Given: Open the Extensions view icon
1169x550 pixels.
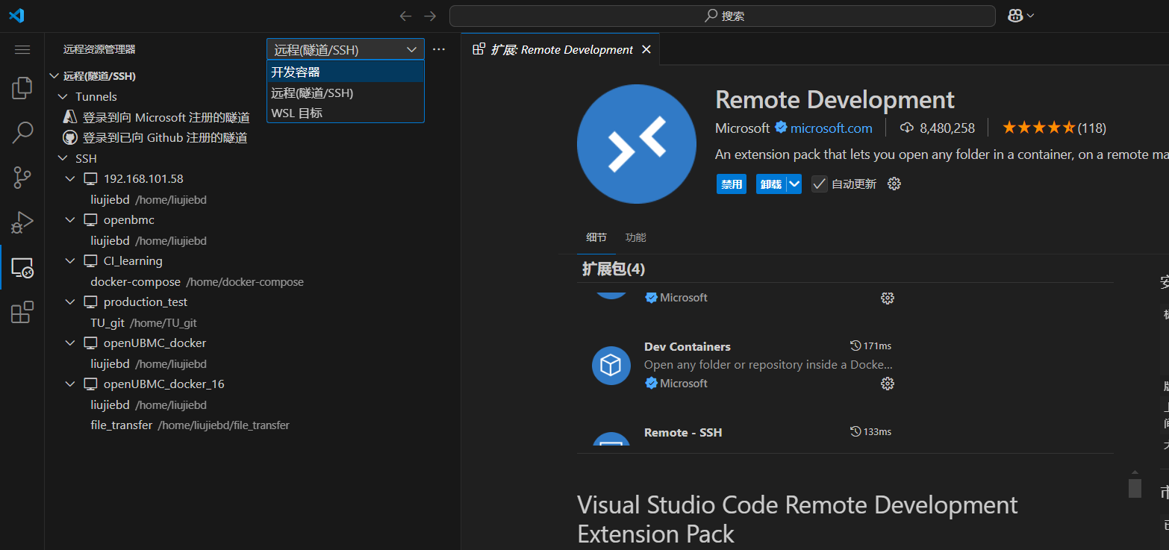Looking at the screenshot, I should click(22, 312).
